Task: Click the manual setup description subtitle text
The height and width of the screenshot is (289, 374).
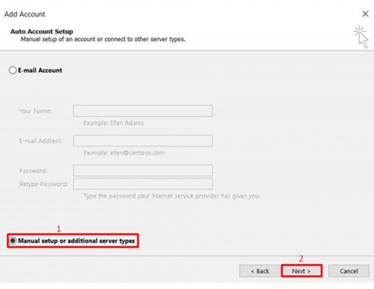Action: pos(103,39)
